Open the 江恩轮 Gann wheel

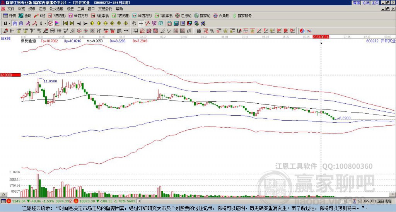(183, 15)
